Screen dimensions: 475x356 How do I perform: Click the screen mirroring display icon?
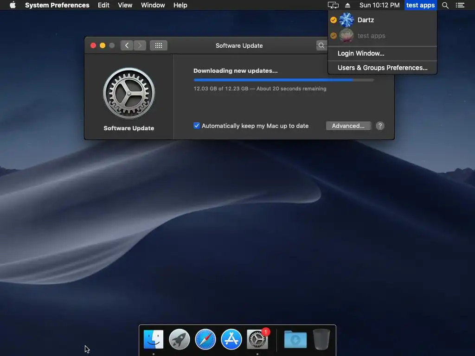click(x=333, y=5)
